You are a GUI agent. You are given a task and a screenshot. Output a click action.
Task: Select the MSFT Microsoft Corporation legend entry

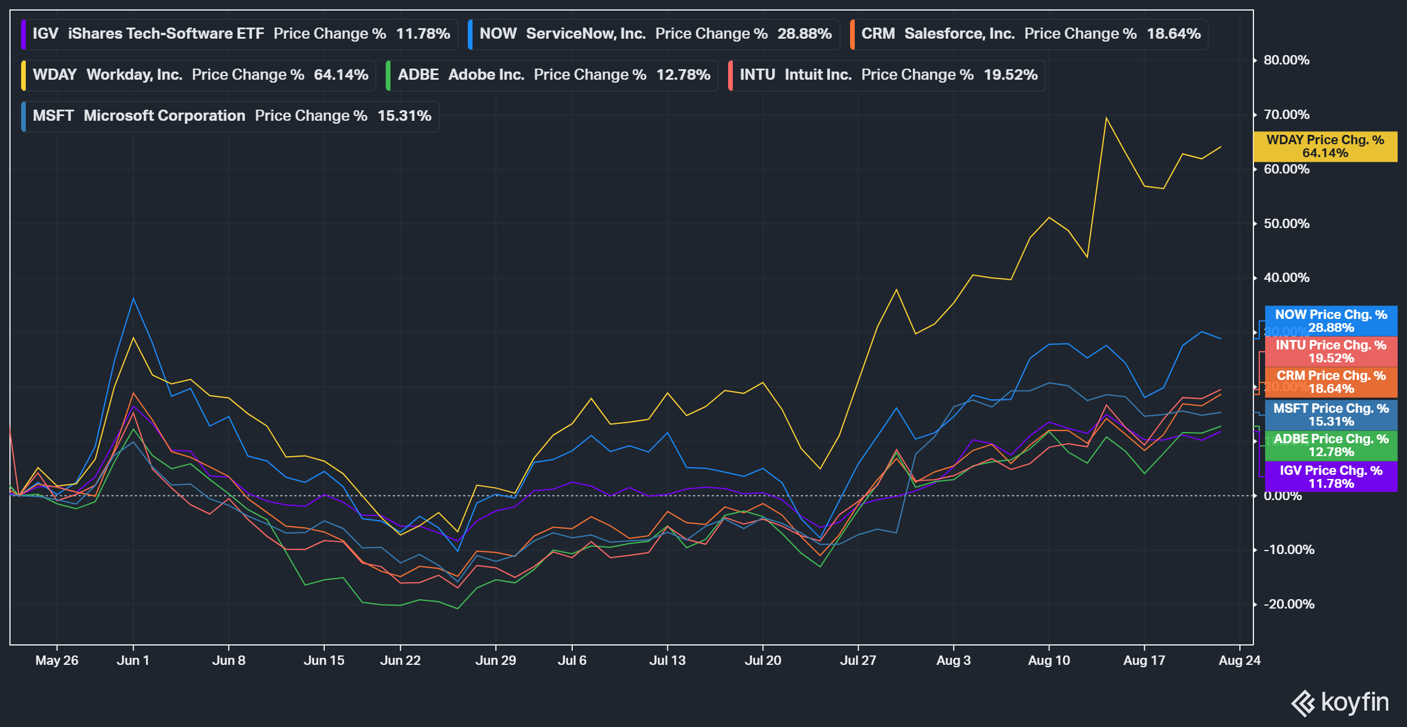pyautogui.click(x=230, y=116)
